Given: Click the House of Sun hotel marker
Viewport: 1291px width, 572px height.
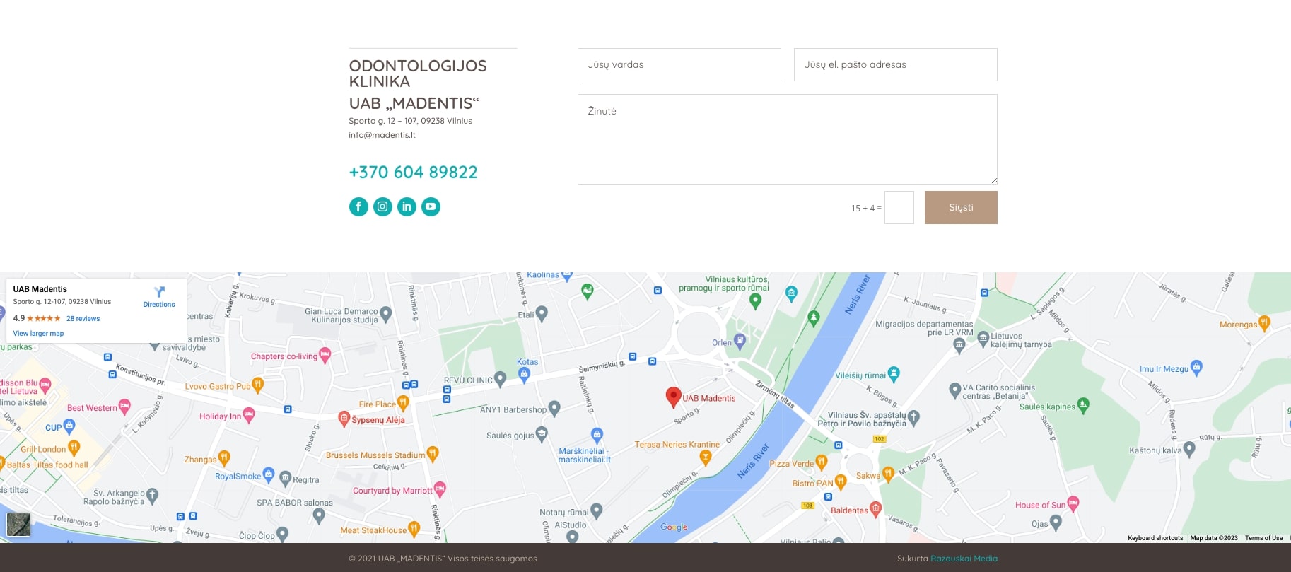Looking at the screenshot, I should 1073,503.
